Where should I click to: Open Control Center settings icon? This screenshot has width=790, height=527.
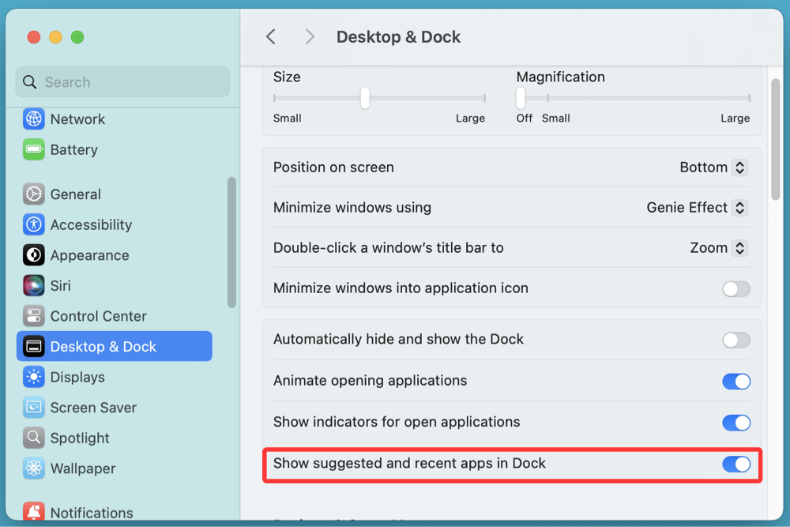point(33,315)
